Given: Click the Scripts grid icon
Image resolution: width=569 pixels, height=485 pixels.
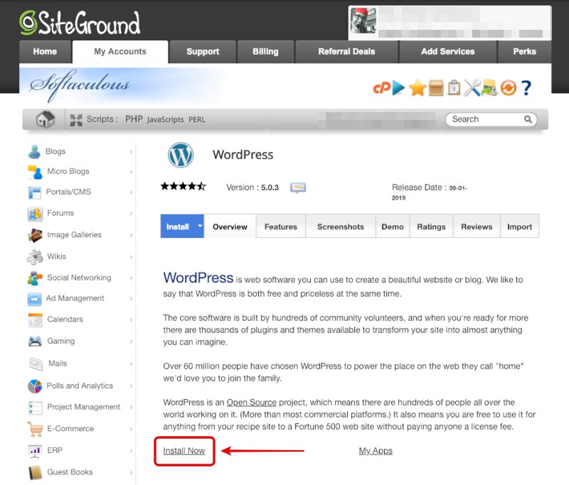Looking at the screenshot, I should click(x=76, y=119).
